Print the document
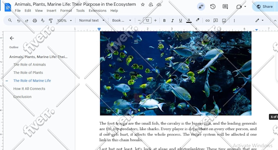278x150 pixels. [35, 21]
